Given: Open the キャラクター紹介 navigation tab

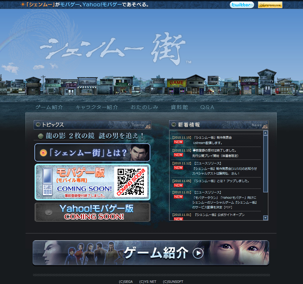Looking at the screenshot, I should (x=97, y=107).
